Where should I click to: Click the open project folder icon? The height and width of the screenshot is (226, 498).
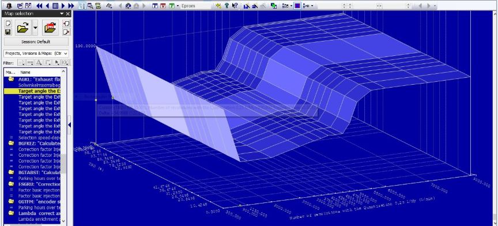point(23,28)
